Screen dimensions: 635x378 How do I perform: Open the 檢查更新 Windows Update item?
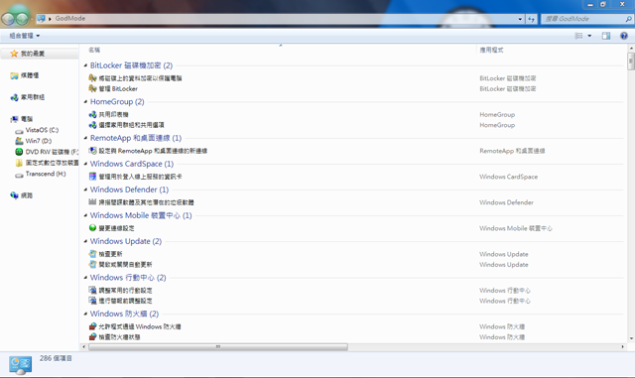(105, 254)
